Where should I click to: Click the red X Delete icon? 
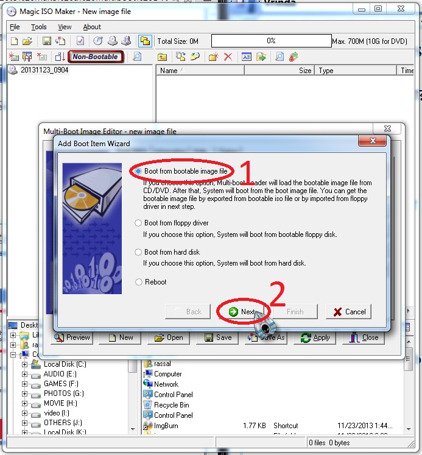click(228, 57)
